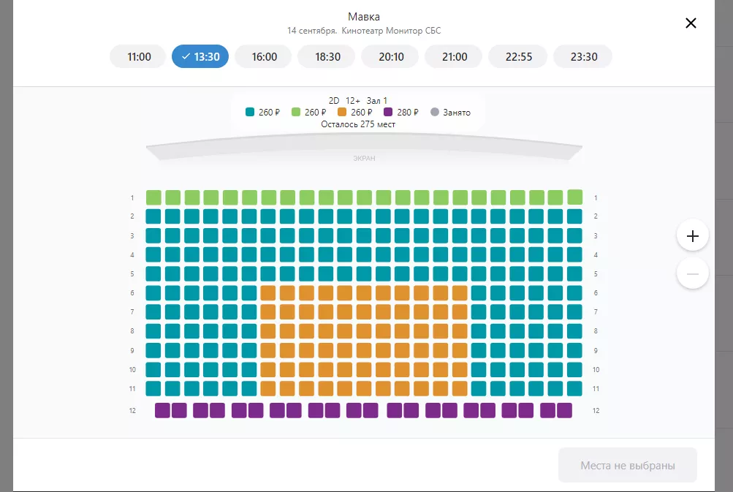Select last green seat in row 1
Image resolution: width=733 pixels, height=492 pixels.
tap(575, 197)
